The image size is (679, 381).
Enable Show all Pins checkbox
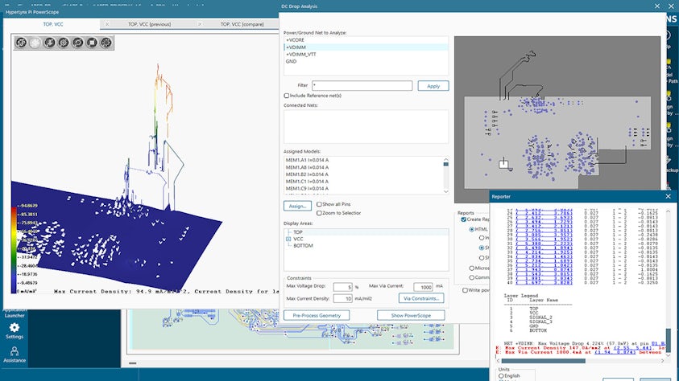(319, 204)
